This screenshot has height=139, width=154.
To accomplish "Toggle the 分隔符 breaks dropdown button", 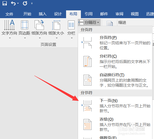I will point(89,22).
